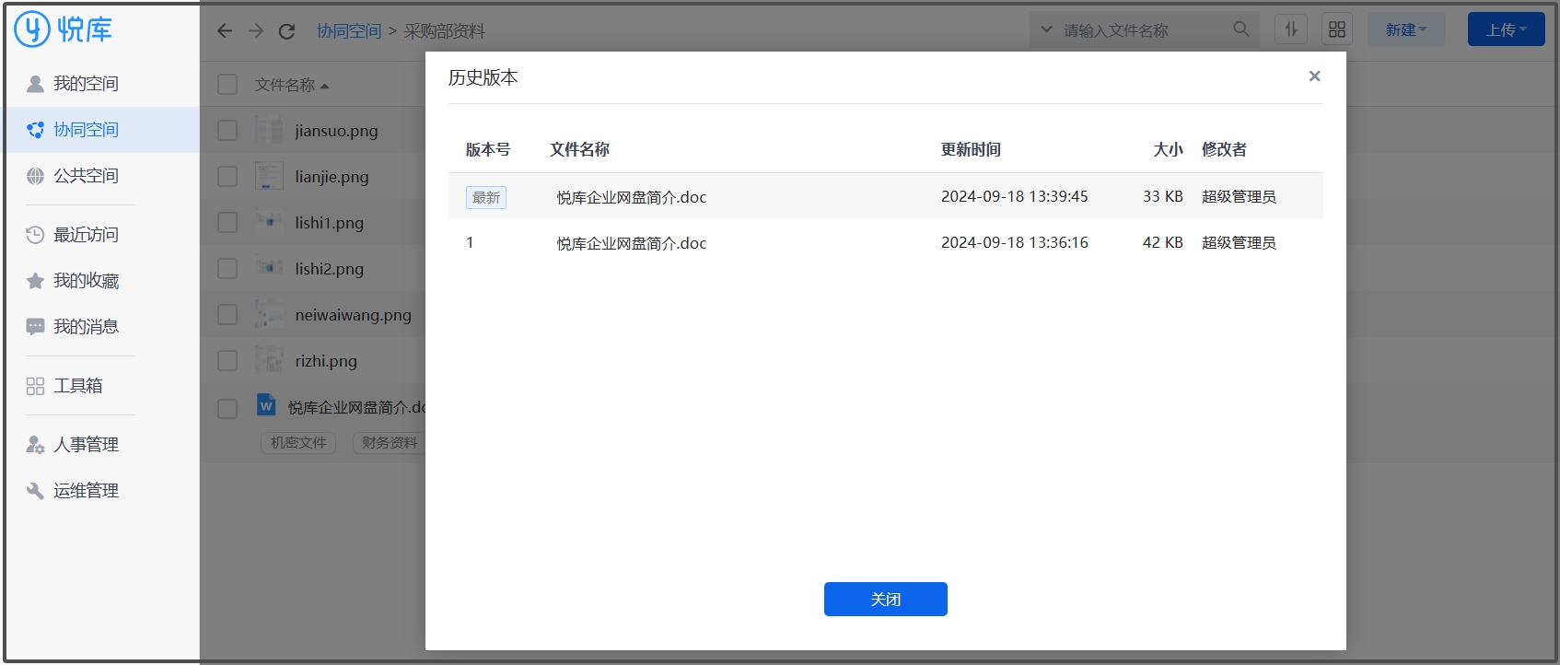Toggle the select-all checkbox in header
The width and height of the screenshot is (1560, 665).
tap(227, 85)
